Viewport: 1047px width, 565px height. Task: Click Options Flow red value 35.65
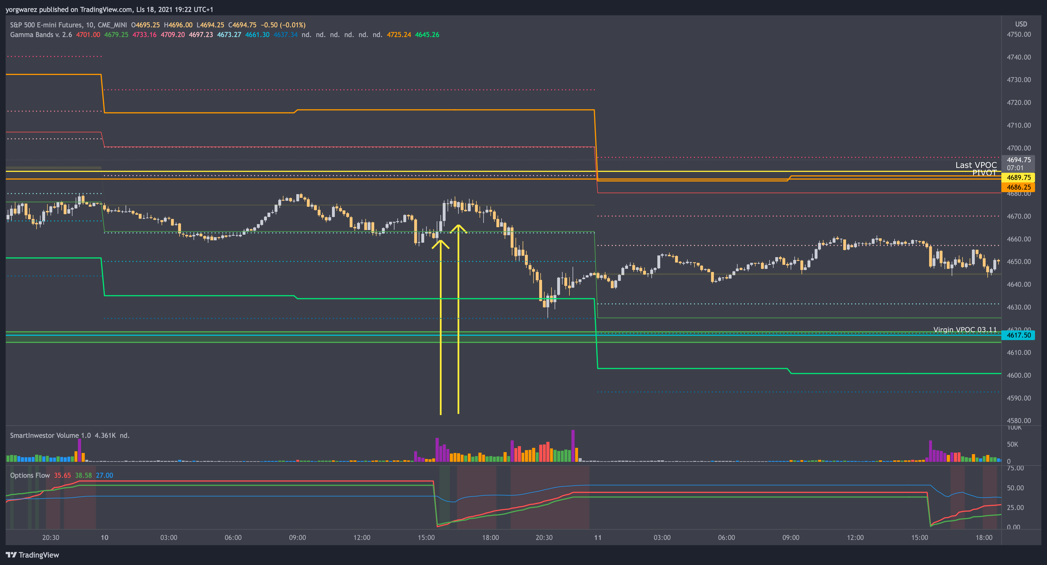pyautogui.click(x=62, y=475)
